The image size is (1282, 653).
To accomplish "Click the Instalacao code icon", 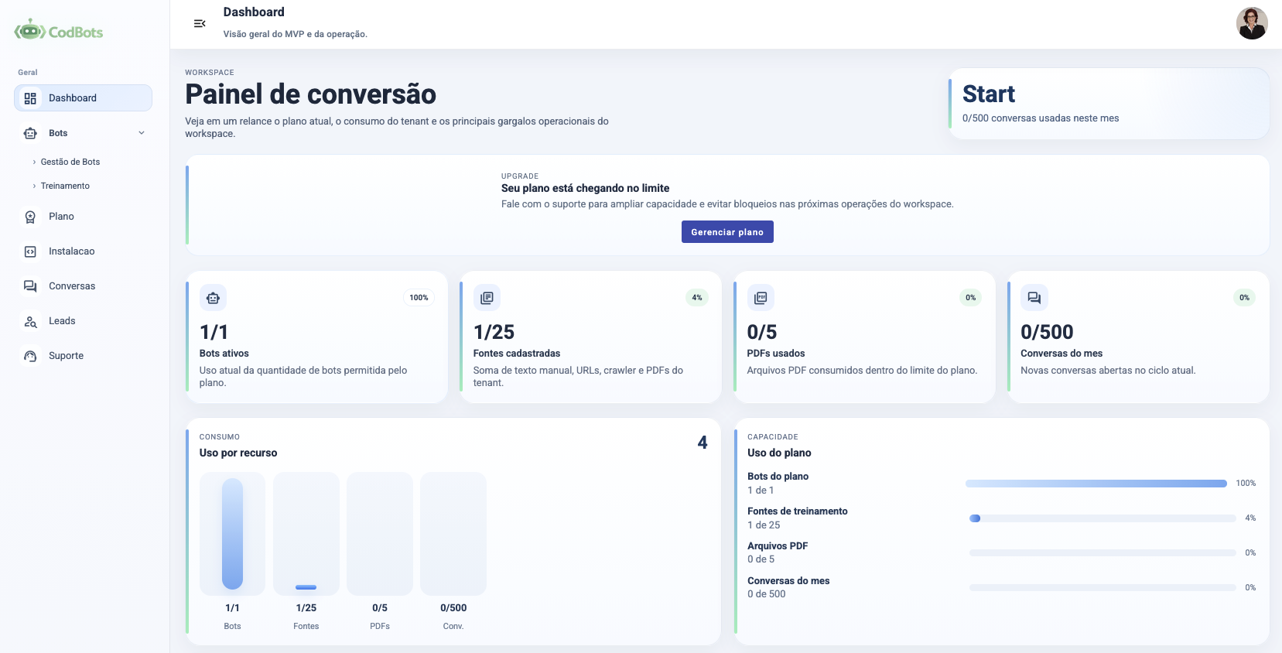I will (30, 251).
